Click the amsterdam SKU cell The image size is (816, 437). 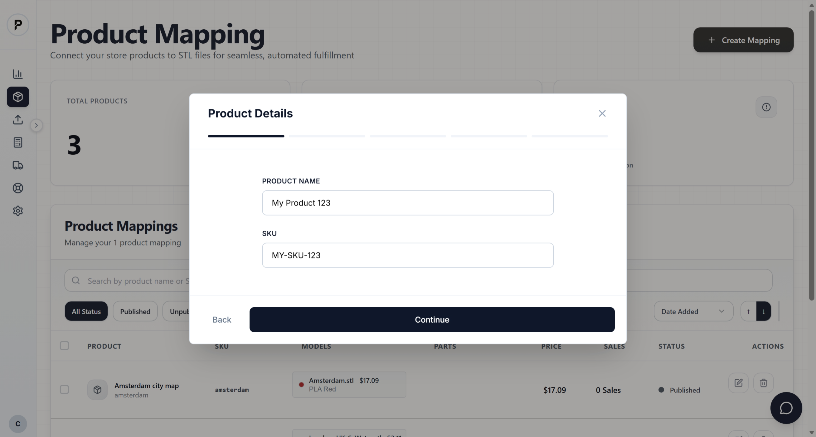coord(231,390)
